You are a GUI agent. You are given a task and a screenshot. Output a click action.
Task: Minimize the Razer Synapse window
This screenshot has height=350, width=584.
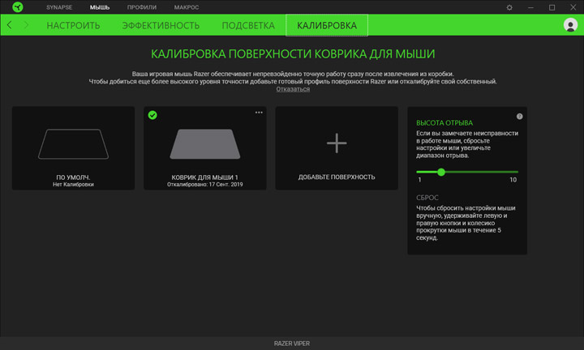pos(530,7)
